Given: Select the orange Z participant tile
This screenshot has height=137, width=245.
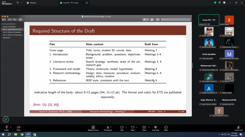Looking at the screenshot, I should tap(229, 20).
